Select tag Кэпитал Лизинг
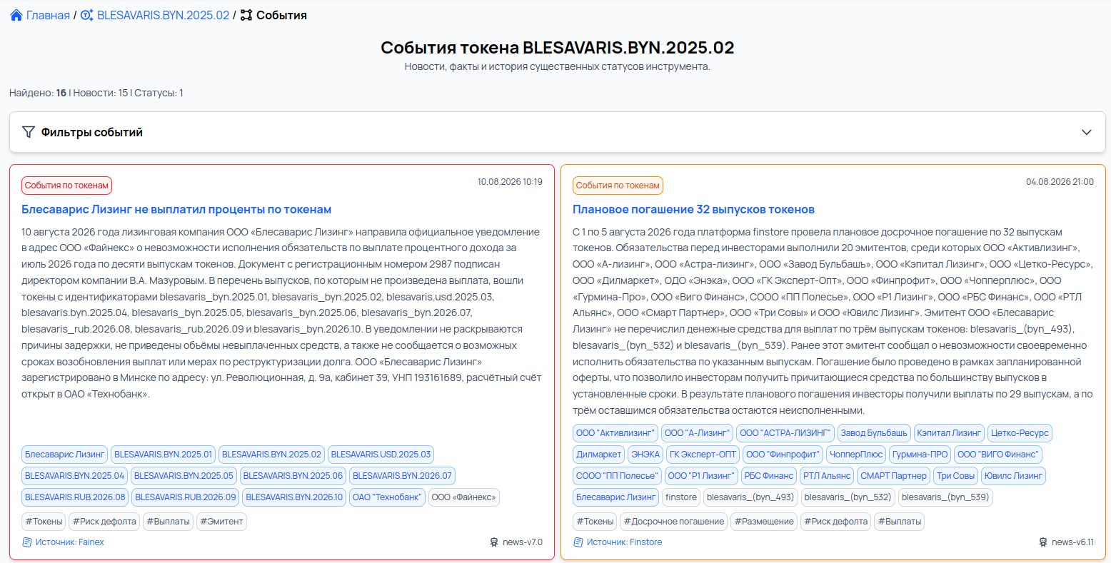Image resolution: width=1111 pixels, height=563 pixels. click(949, 433)
